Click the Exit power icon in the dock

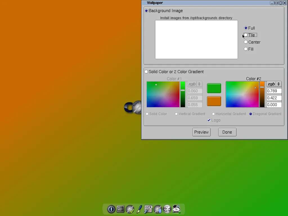111,209
